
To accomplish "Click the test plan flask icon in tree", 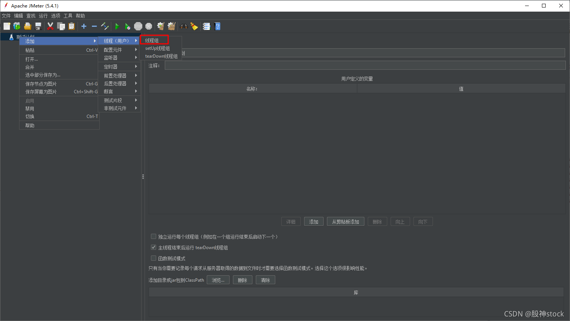I will click(11, 37).
